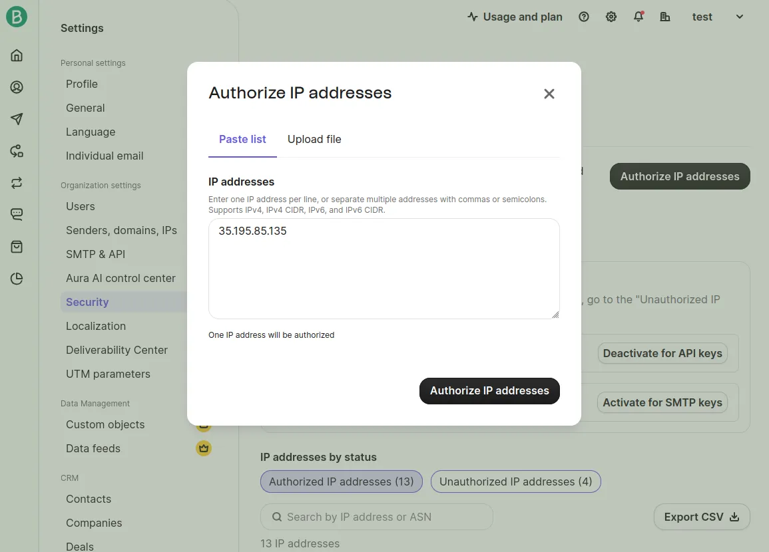Open the Analytics pie chart icon
This screenshot has height=552, width=769.
point(17,278)
